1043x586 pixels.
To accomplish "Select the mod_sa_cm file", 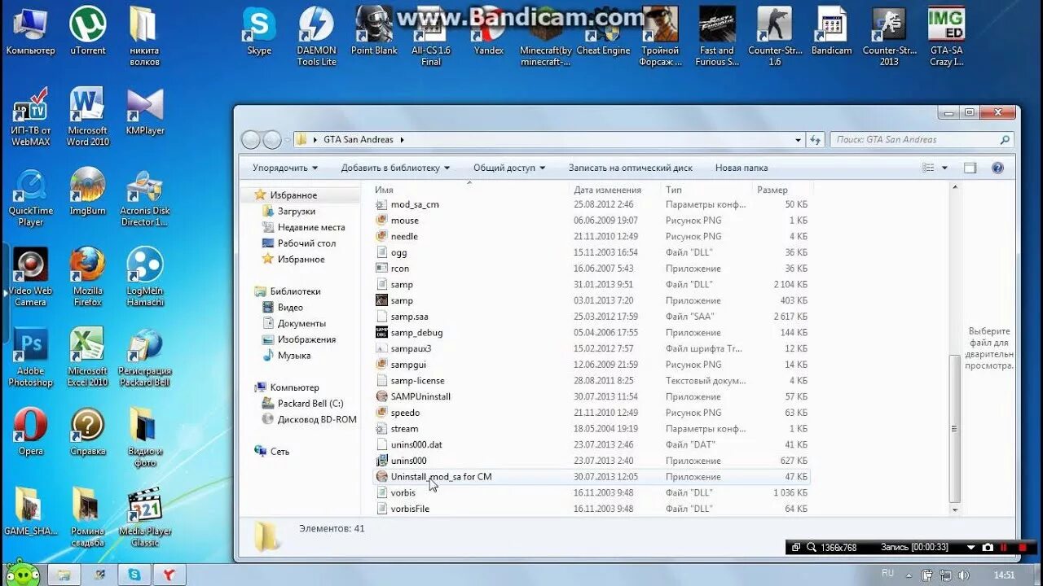I will click(x=592, y=204).
